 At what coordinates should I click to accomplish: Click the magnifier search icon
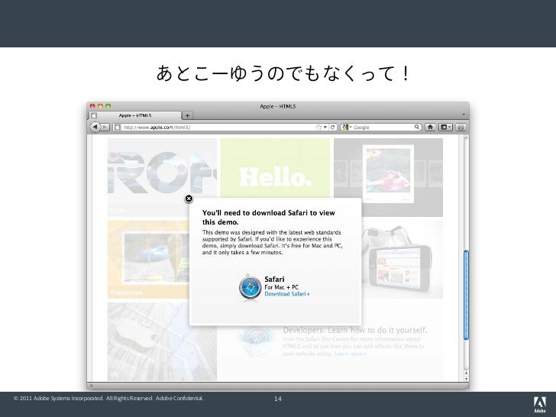pos(417,127)
